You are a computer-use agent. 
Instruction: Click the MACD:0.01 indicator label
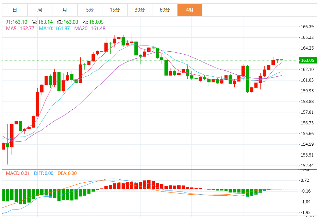pyautogui.click(x=18, y=173)
